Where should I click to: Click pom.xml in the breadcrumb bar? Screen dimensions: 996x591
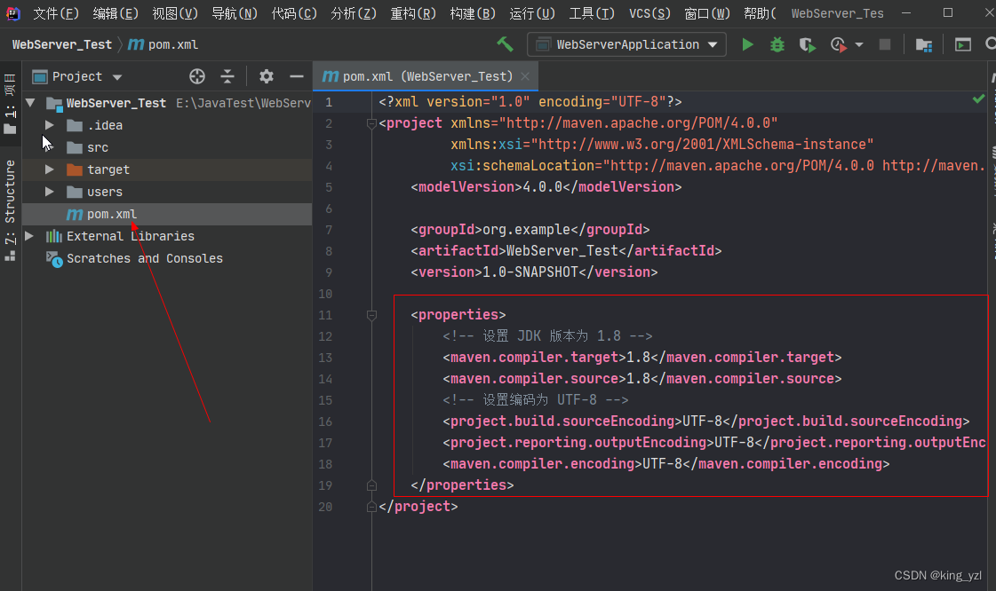[163, 44]
